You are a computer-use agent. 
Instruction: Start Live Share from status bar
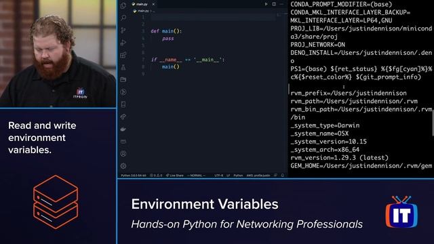[x=175, y=176]
